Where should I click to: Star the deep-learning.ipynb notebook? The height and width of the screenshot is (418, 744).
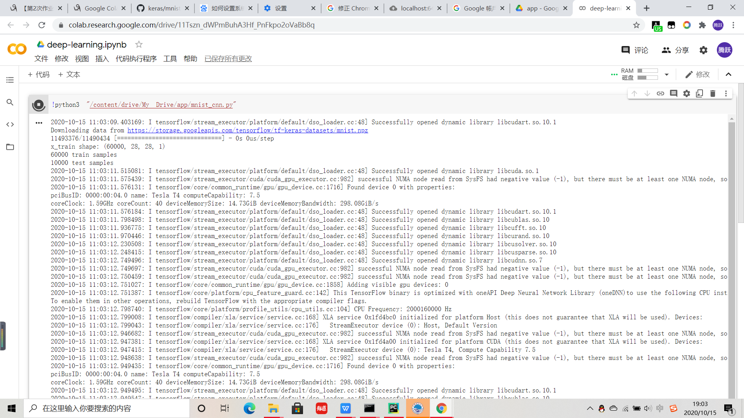tap(139, 45)
